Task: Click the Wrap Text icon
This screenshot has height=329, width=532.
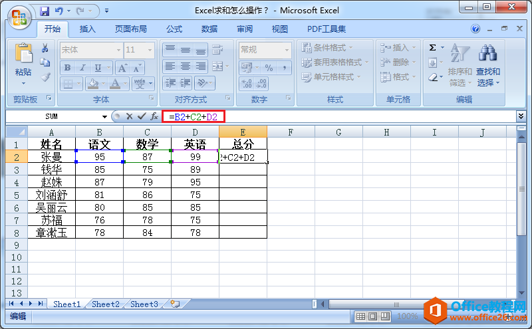Action: click(217, 50)
